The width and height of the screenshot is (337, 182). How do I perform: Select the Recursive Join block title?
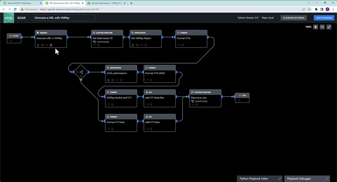coord(199,98)
